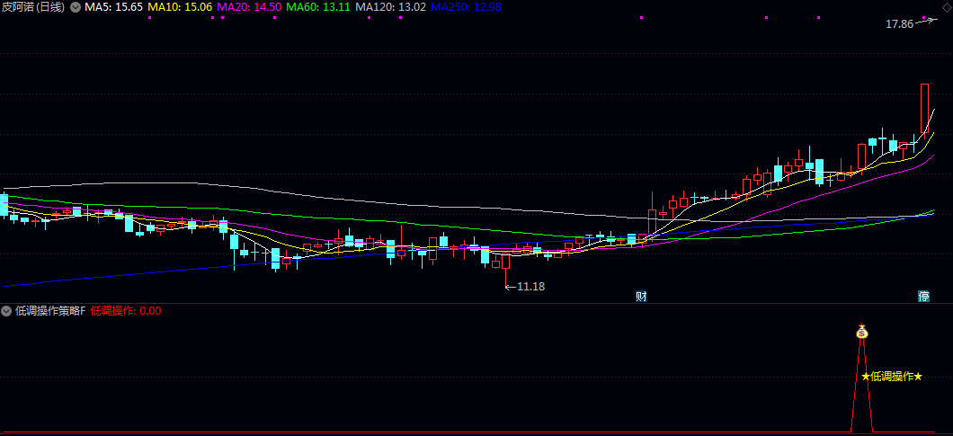Click the 低调操作策略F indicator name
The width and height of the screenshot is (953, 436).
pos(50,311)
